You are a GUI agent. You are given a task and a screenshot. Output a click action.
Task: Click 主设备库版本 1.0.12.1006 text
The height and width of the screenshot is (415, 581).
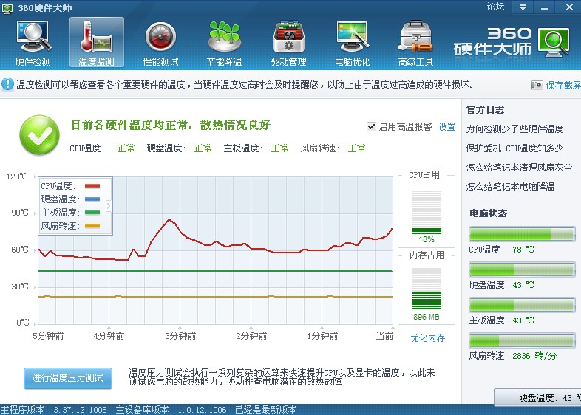pos(171,410)
